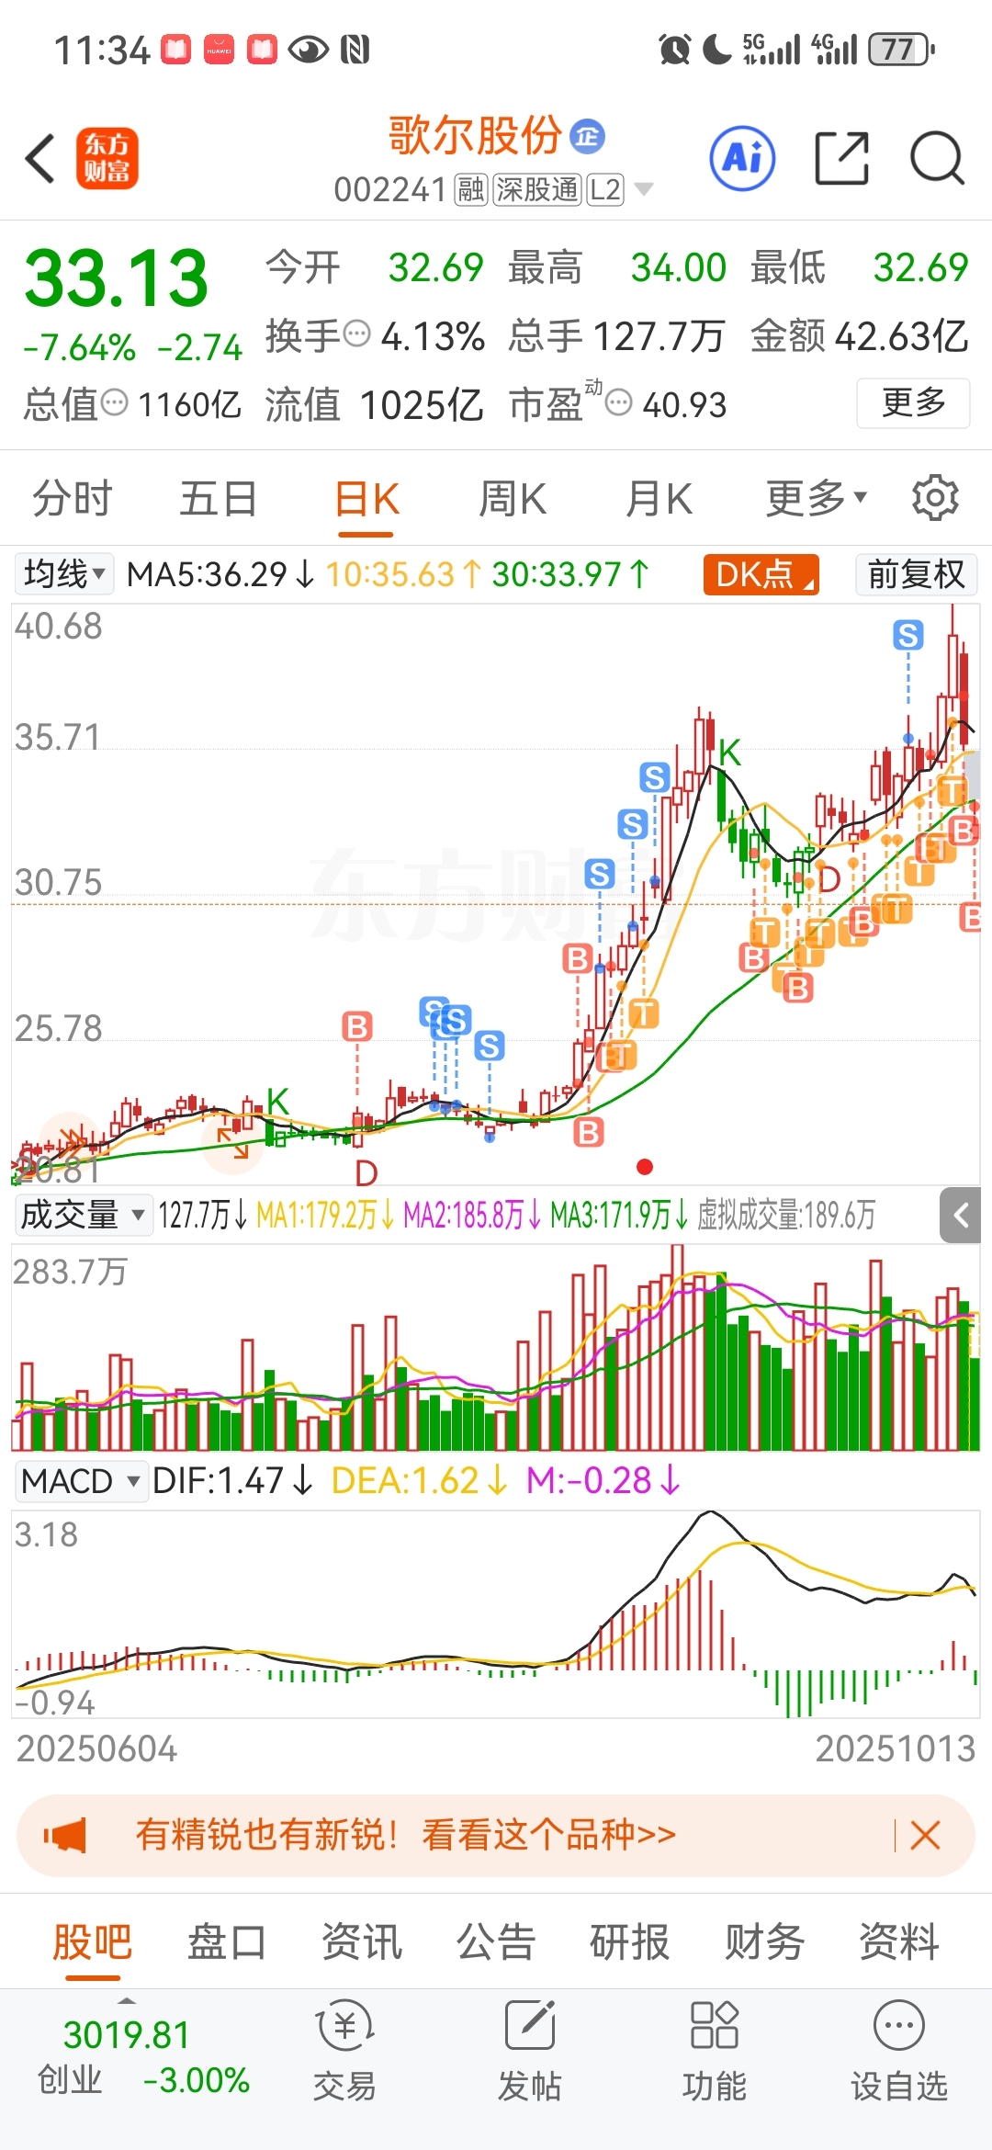Tap the back arrow icon
992x2150 pixels.
40,158
